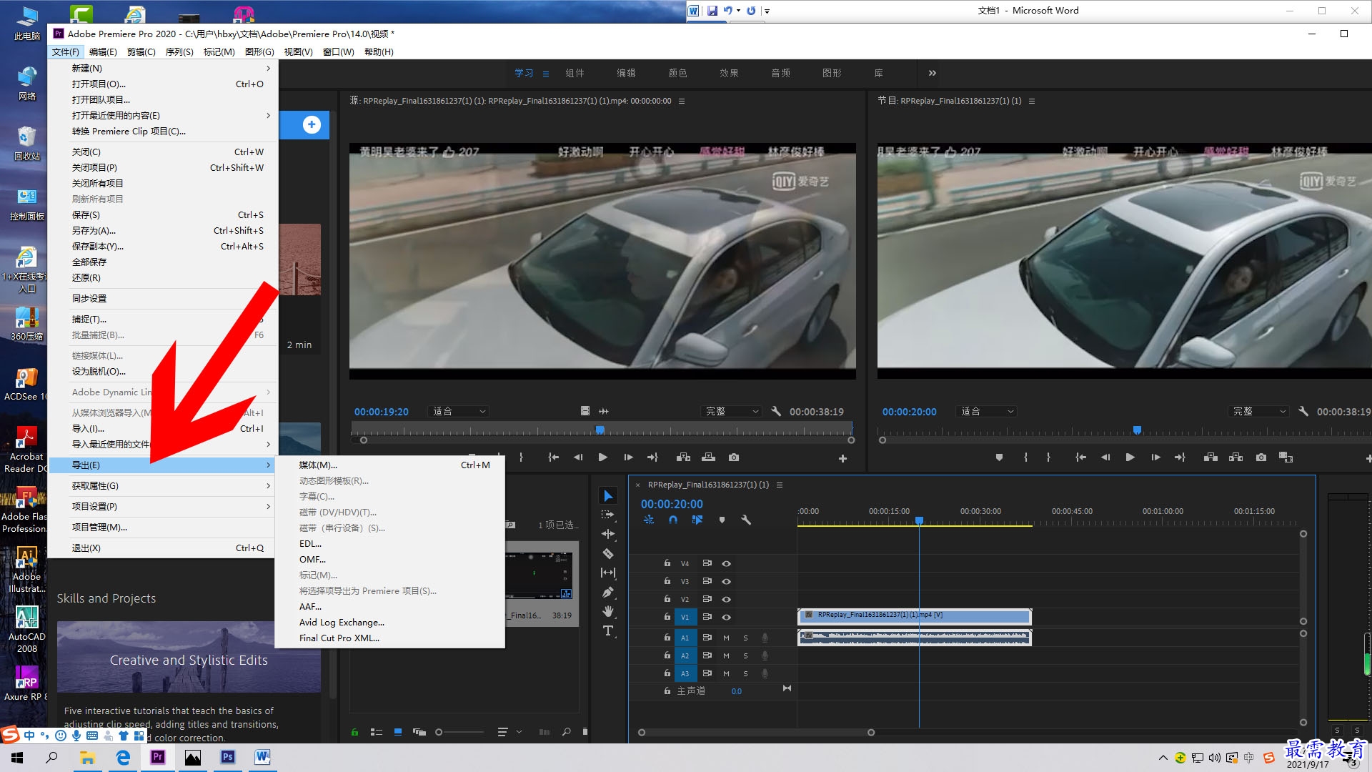The height and width of the screenshot is (772, 1372).
Task: Click the blue plus button in Learn panel
Action: click(x=312, y=124)
